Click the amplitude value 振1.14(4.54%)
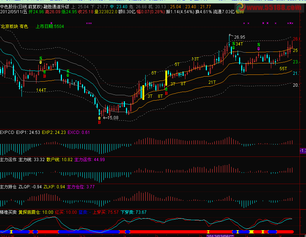306x237 pixels. click(180, 12)
